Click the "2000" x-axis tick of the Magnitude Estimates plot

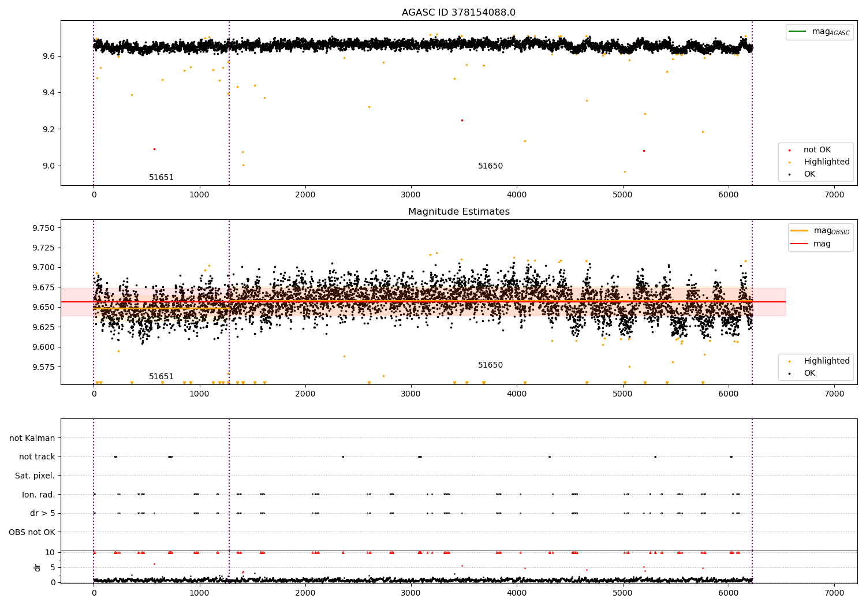point(305,394)
